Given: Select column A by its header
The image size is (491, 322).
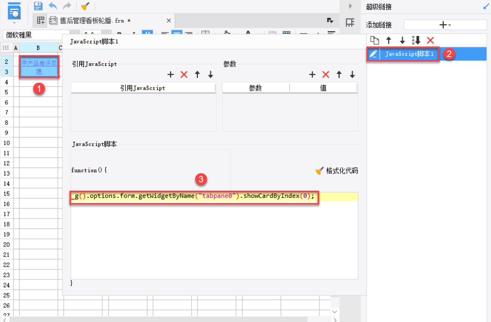Looking at the screenshot, I should (16, 48).
